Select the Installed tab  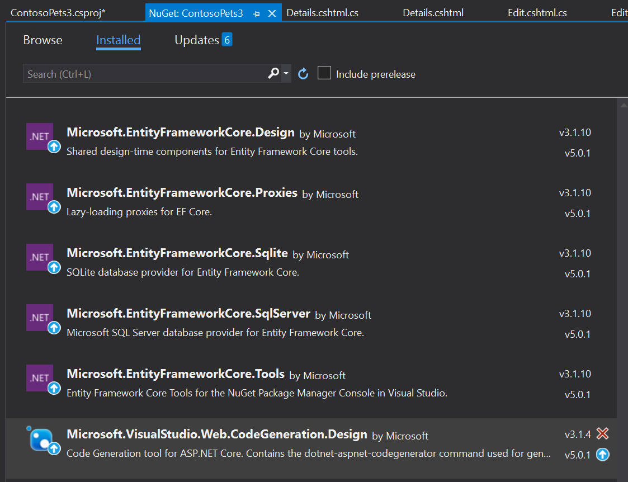(x=118, y=40)
